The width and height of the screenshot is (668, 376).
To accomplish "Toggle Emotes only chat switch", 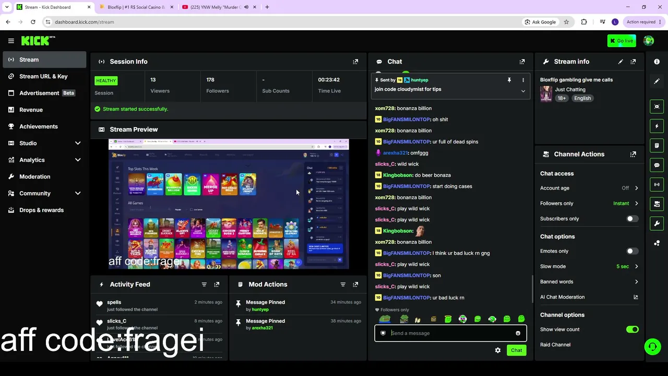I will click(632, 251).
